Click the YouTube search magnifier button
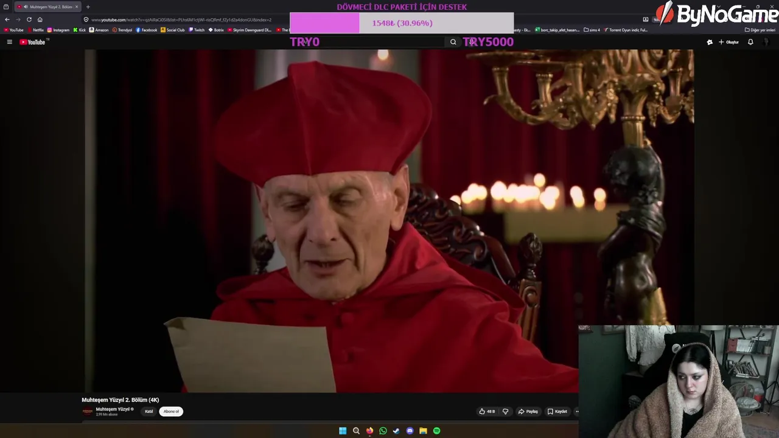The width and height of the screenshot is (779, 438). (453, 42)
